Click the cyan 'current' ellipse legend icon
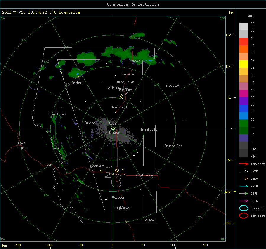 click(244, 208)
